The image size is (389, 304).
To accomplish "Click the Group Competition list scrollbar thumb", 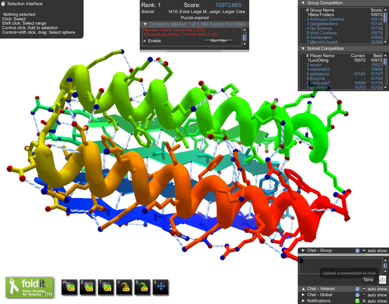I will click(385, 17).
